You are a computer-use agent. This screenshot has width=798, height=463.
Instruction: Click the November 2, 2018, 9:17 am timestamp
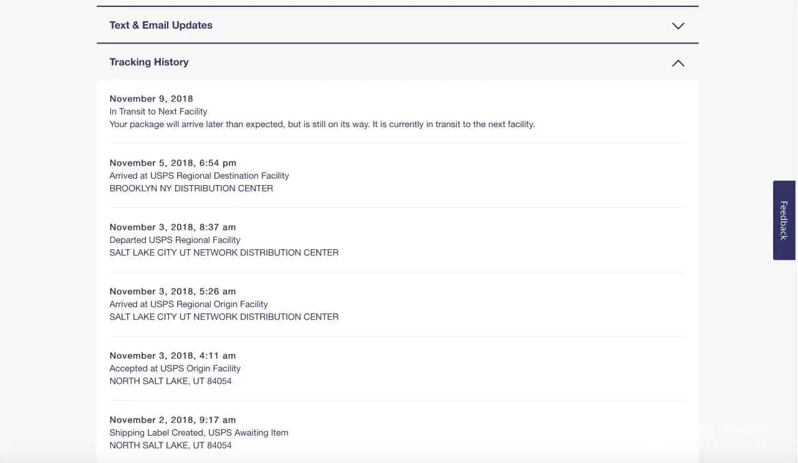pos(173,419)
